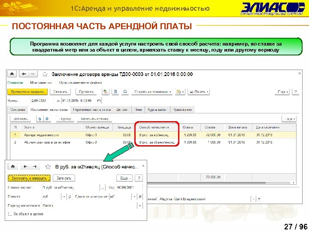Click the В руб. за объект/месяц cell
Image resolution: width=309 pixels, height=232 pixels.
pos(157,142)
